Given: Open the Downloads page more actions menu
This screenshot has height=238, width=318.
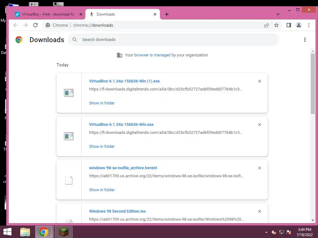Looking at the screenshot, I should click(305, 40).
